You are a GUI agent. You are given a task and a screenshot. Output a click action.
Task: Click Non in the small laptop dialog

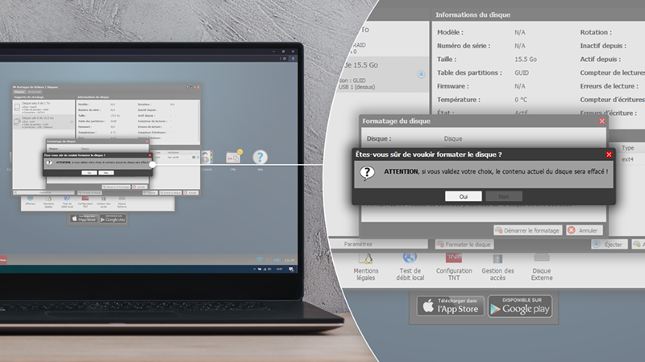(106, 173)
